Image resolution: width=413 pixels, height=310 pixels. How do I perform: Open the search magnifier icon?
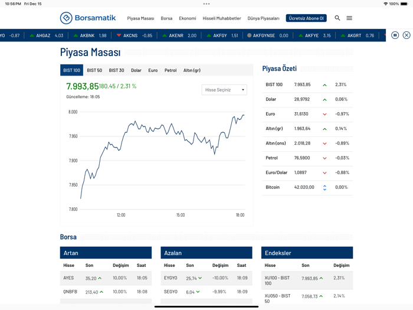tap(337, 18)
